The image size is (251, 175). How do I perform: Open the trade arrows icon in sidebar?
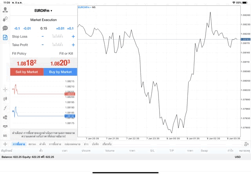point(5,19)
